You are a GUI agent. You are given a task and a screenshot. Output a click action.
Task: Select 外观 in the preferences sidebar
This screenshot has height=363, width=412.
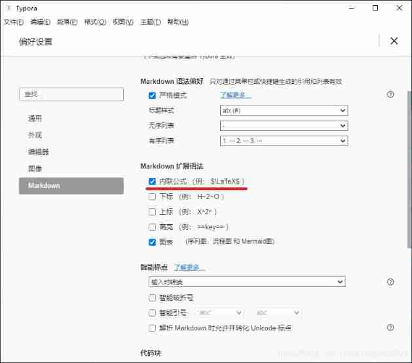(35, 135)
